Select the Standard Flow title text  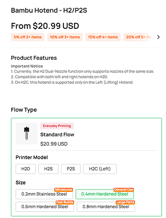pyautogui.click(x=57, y=135)
